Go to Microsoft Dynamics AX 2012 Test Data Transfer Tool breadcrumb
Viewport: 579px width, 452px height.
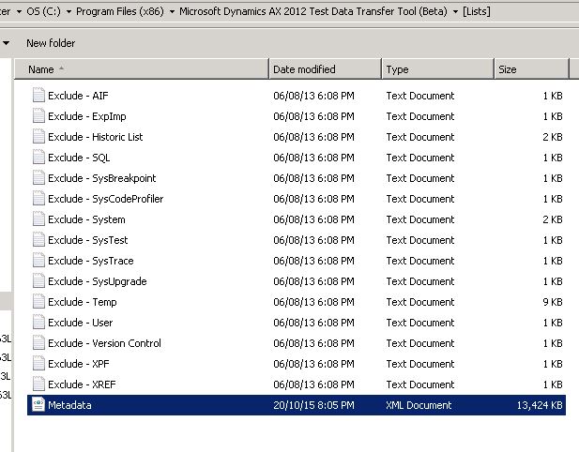click(x=313, y=11)
